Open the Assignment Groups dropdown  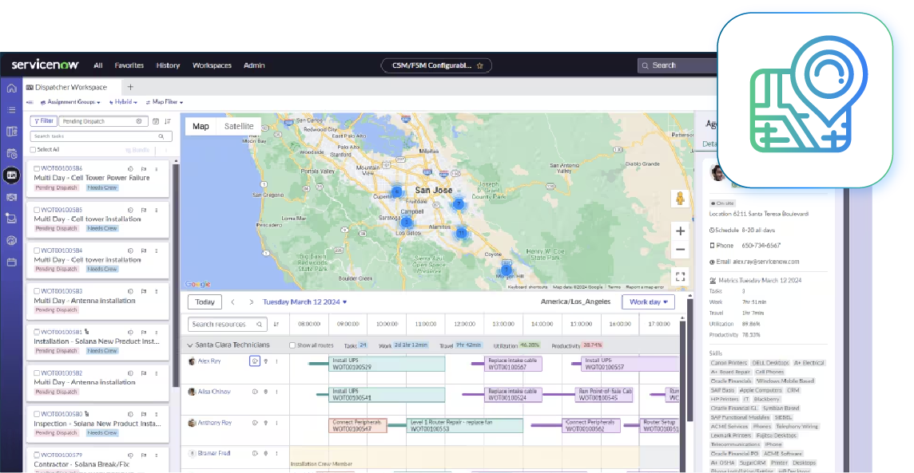click(x=70, y=102)
